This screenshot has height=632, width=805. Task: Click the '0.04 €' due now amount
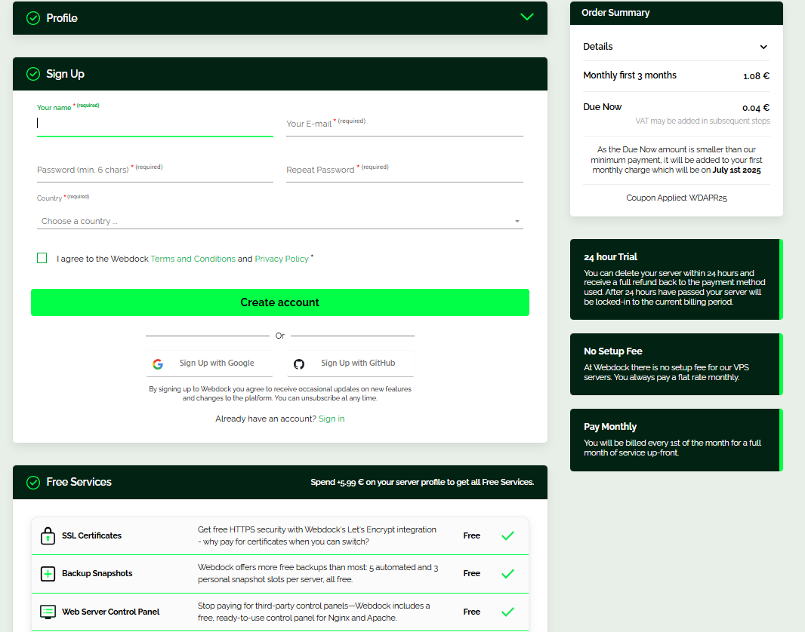click(x=756, y=108)
